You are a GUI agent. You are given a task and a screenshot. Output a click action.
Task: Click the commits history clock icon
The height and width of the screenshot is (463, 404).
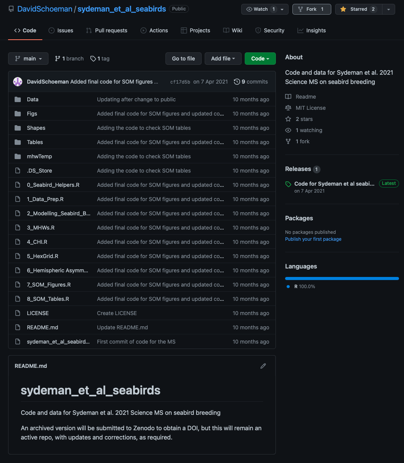point(237,82)
